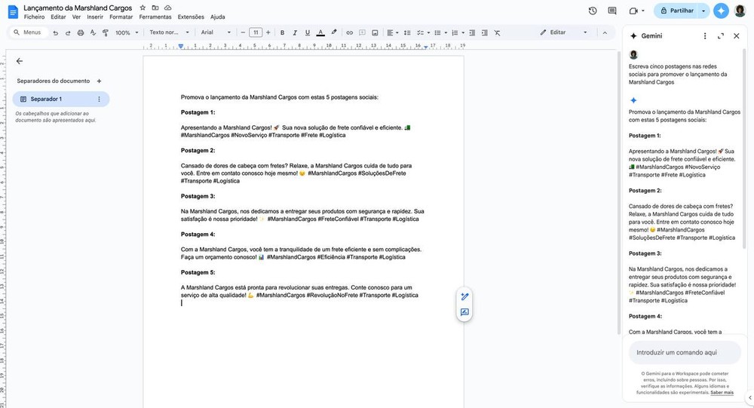
Task: Increase indent
Action: (x=484, y=32)
